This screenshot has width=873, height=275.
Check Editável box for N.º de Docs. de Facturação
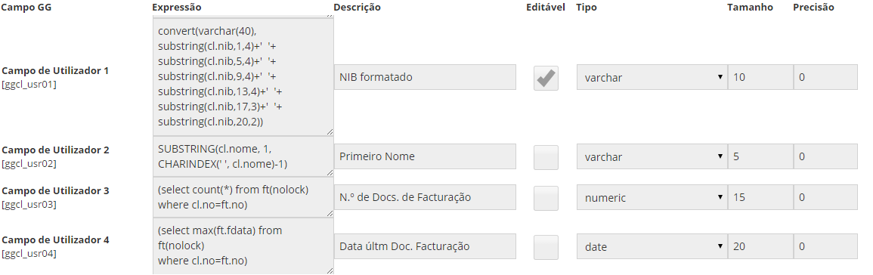tap(546, 198)
